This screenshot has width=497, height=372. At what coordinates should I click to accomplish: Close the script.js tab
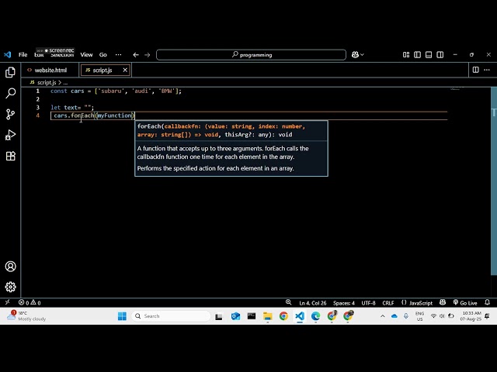pyautogui.click(x=125, y=70)
